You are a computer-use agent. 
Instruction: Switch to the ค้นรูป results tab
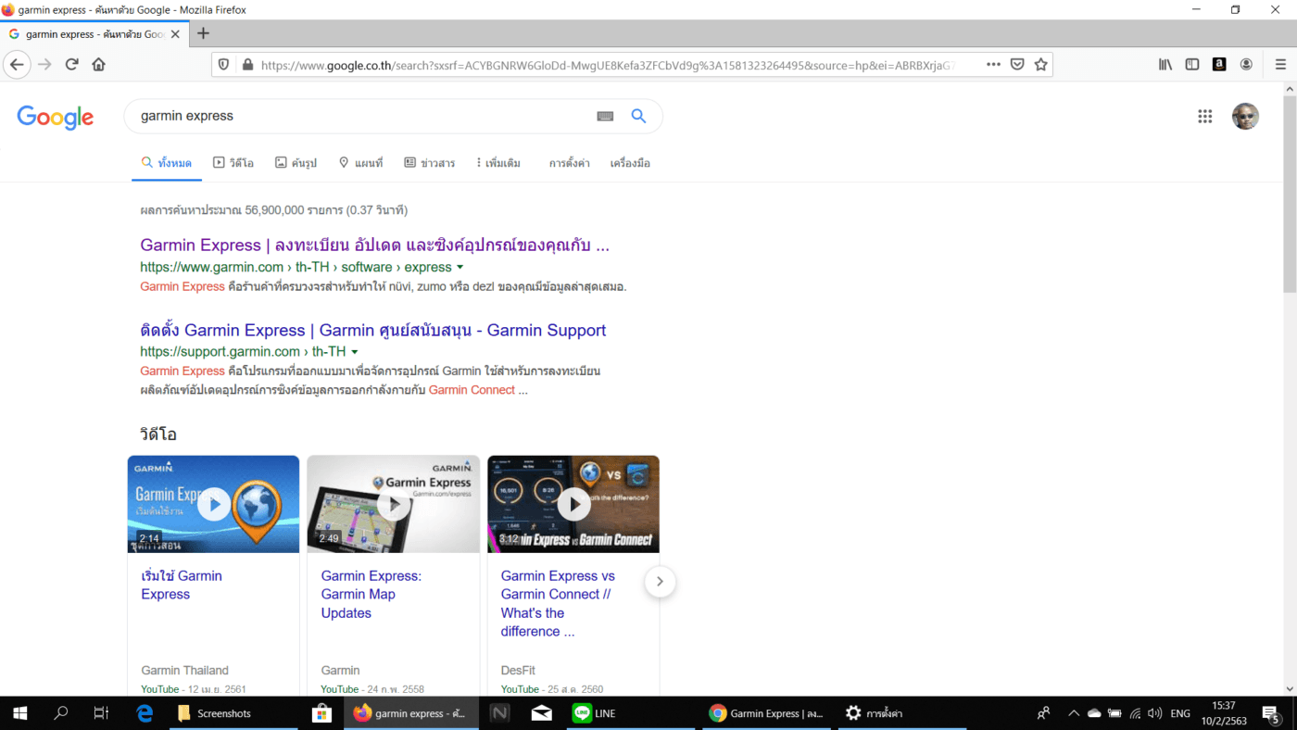296,163
